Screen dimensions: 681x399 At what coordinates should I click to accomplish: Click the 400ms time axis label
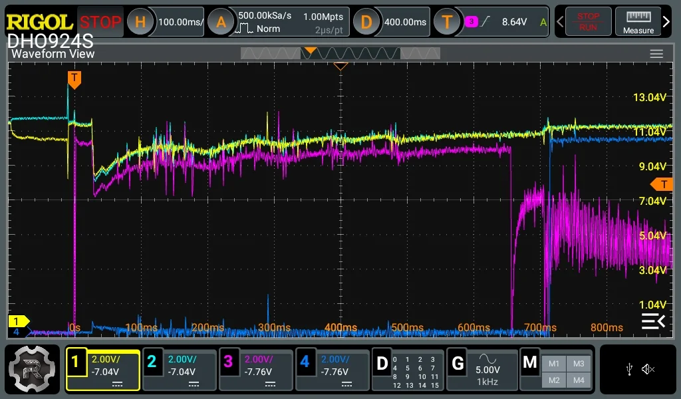340,327
